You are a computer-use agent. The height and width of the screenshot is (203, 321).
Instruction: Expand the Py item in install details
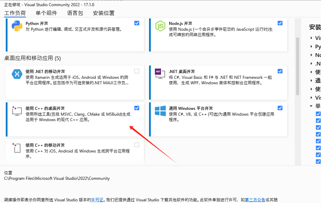(311, 46)
